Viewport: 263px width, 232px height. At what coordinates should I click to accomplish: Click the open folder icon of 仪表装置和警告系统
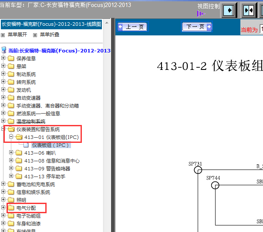tap(11, 129)
